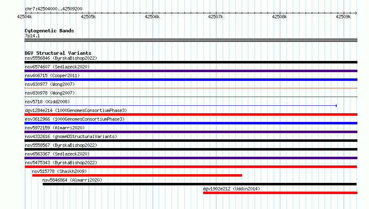This screenshot has height=209, width=369.
Task: Click the gray 7p14.1 cytogenetic band bar
Action: tap(191, 41)
